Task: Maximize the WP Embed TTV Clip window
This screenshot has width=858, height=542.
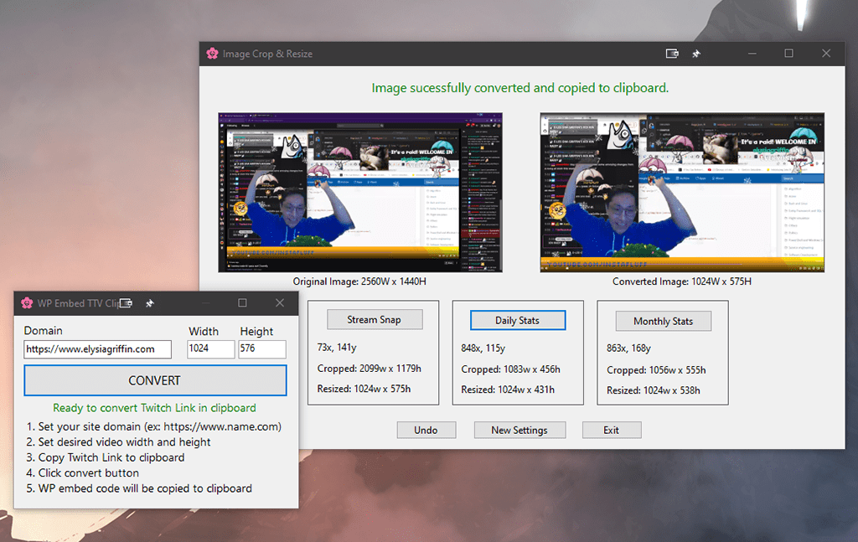Action: (242, 302)
